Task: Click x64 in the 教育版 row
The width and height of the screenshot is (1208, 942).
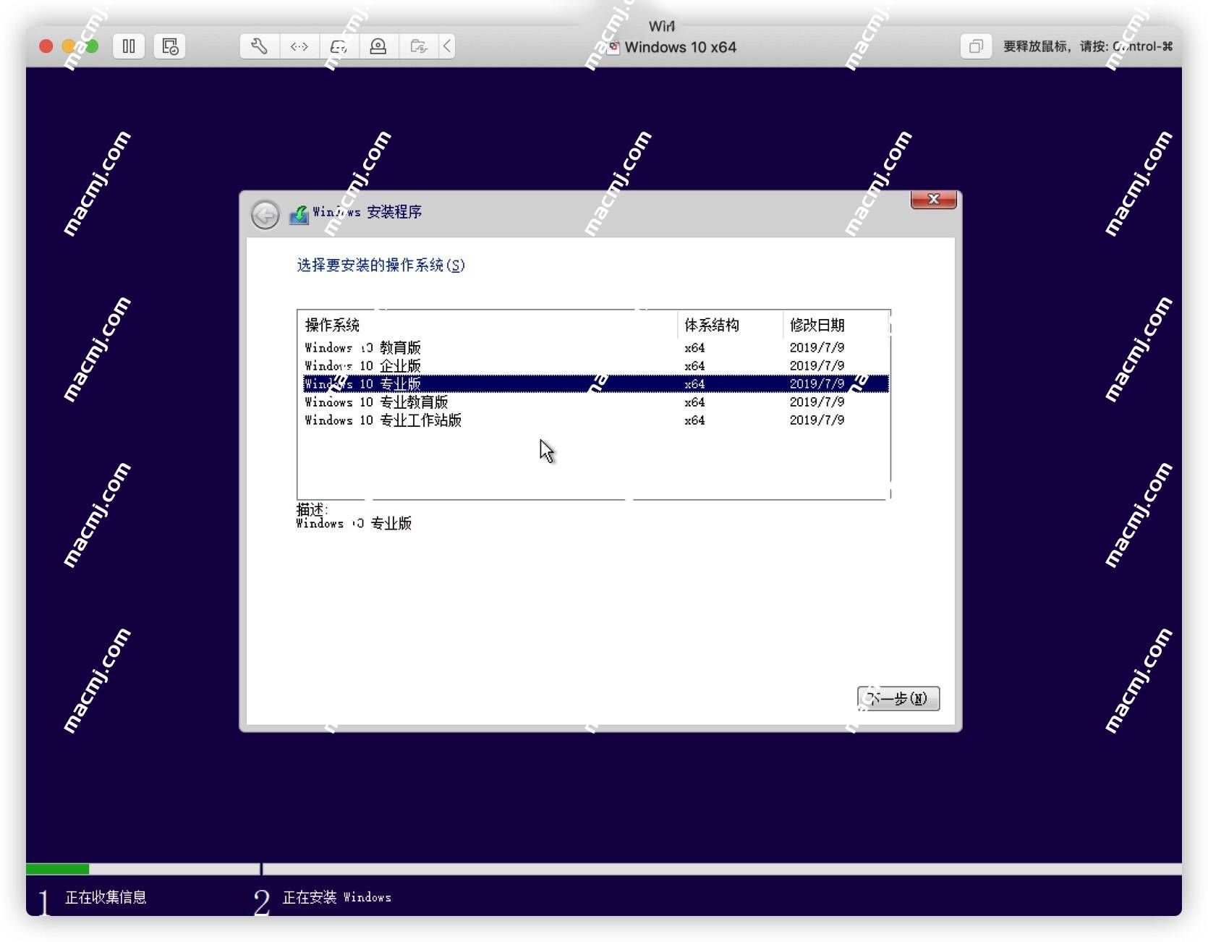Action: tap(694, 347)
